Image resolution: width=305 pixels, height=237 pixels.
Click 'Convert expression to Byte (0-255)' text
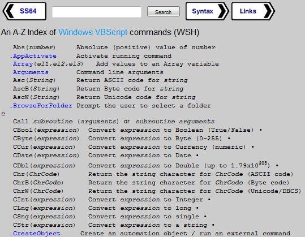point(155,139)
